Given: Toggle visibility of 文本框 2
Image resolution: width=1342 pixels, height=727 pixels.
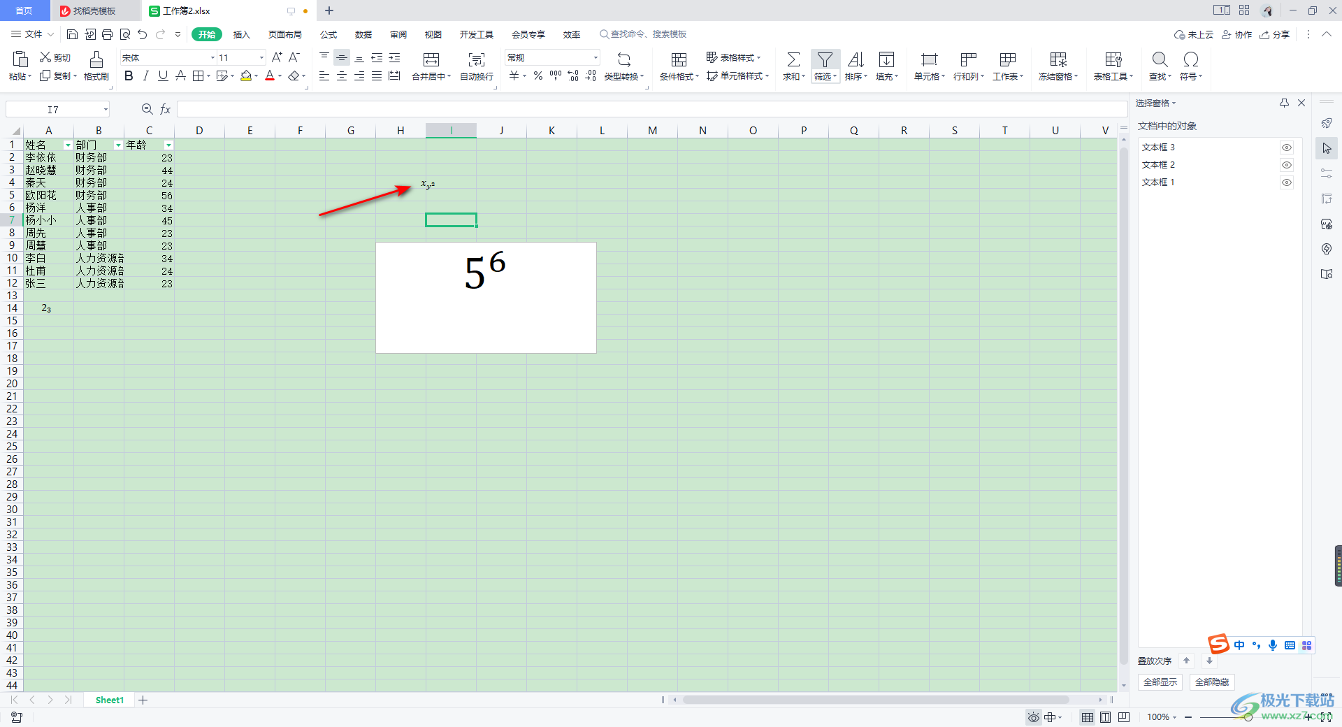Looking at the screenshot, I should [x=1287, y=165].
